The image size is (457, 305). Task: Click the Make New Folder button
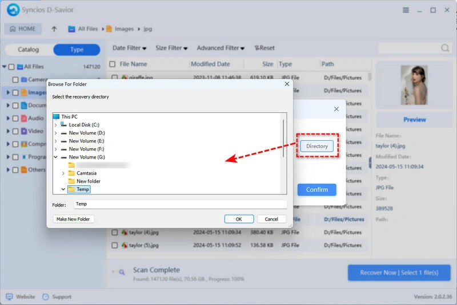click(x=74, y=219)
